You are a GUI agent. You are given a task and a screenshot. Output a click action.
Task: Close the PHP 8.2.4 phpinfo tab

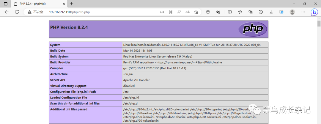pyautogui.click(x=64, y=4)
